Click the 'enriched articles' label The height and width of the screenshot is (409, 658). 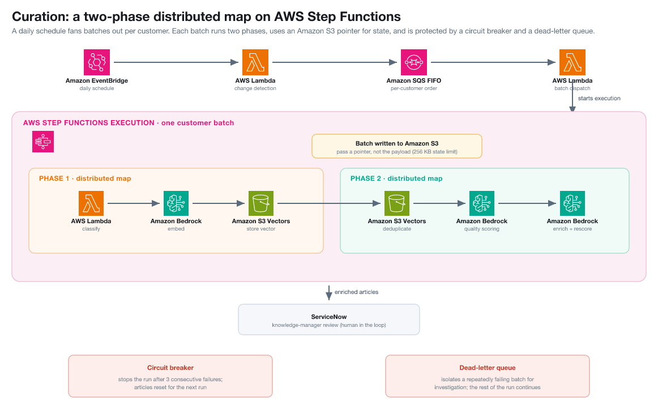point(356,292)
